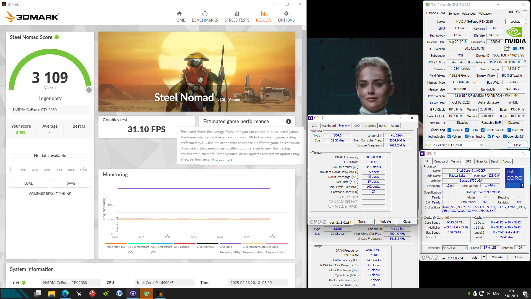Click the GPU Name field in GPU-Z

474,22
